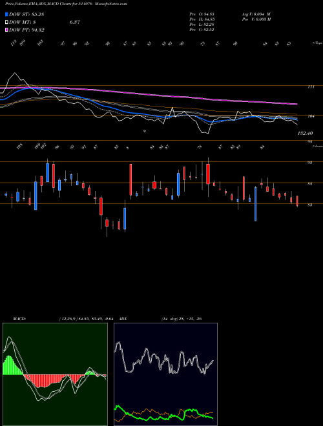
Task: Click the 'Avg V: 0.004 M' value
Action: coord(256,14)
